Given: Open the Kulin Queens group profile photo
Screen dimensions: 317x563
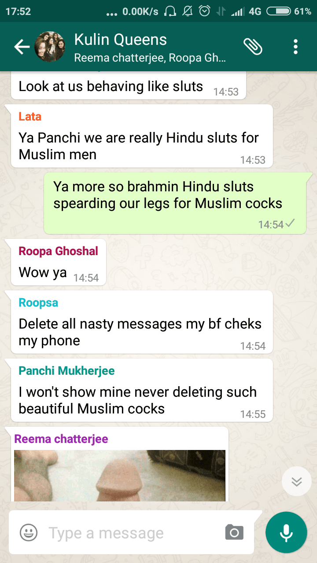Looking at the screenshot, I should [x=50, y=47].
